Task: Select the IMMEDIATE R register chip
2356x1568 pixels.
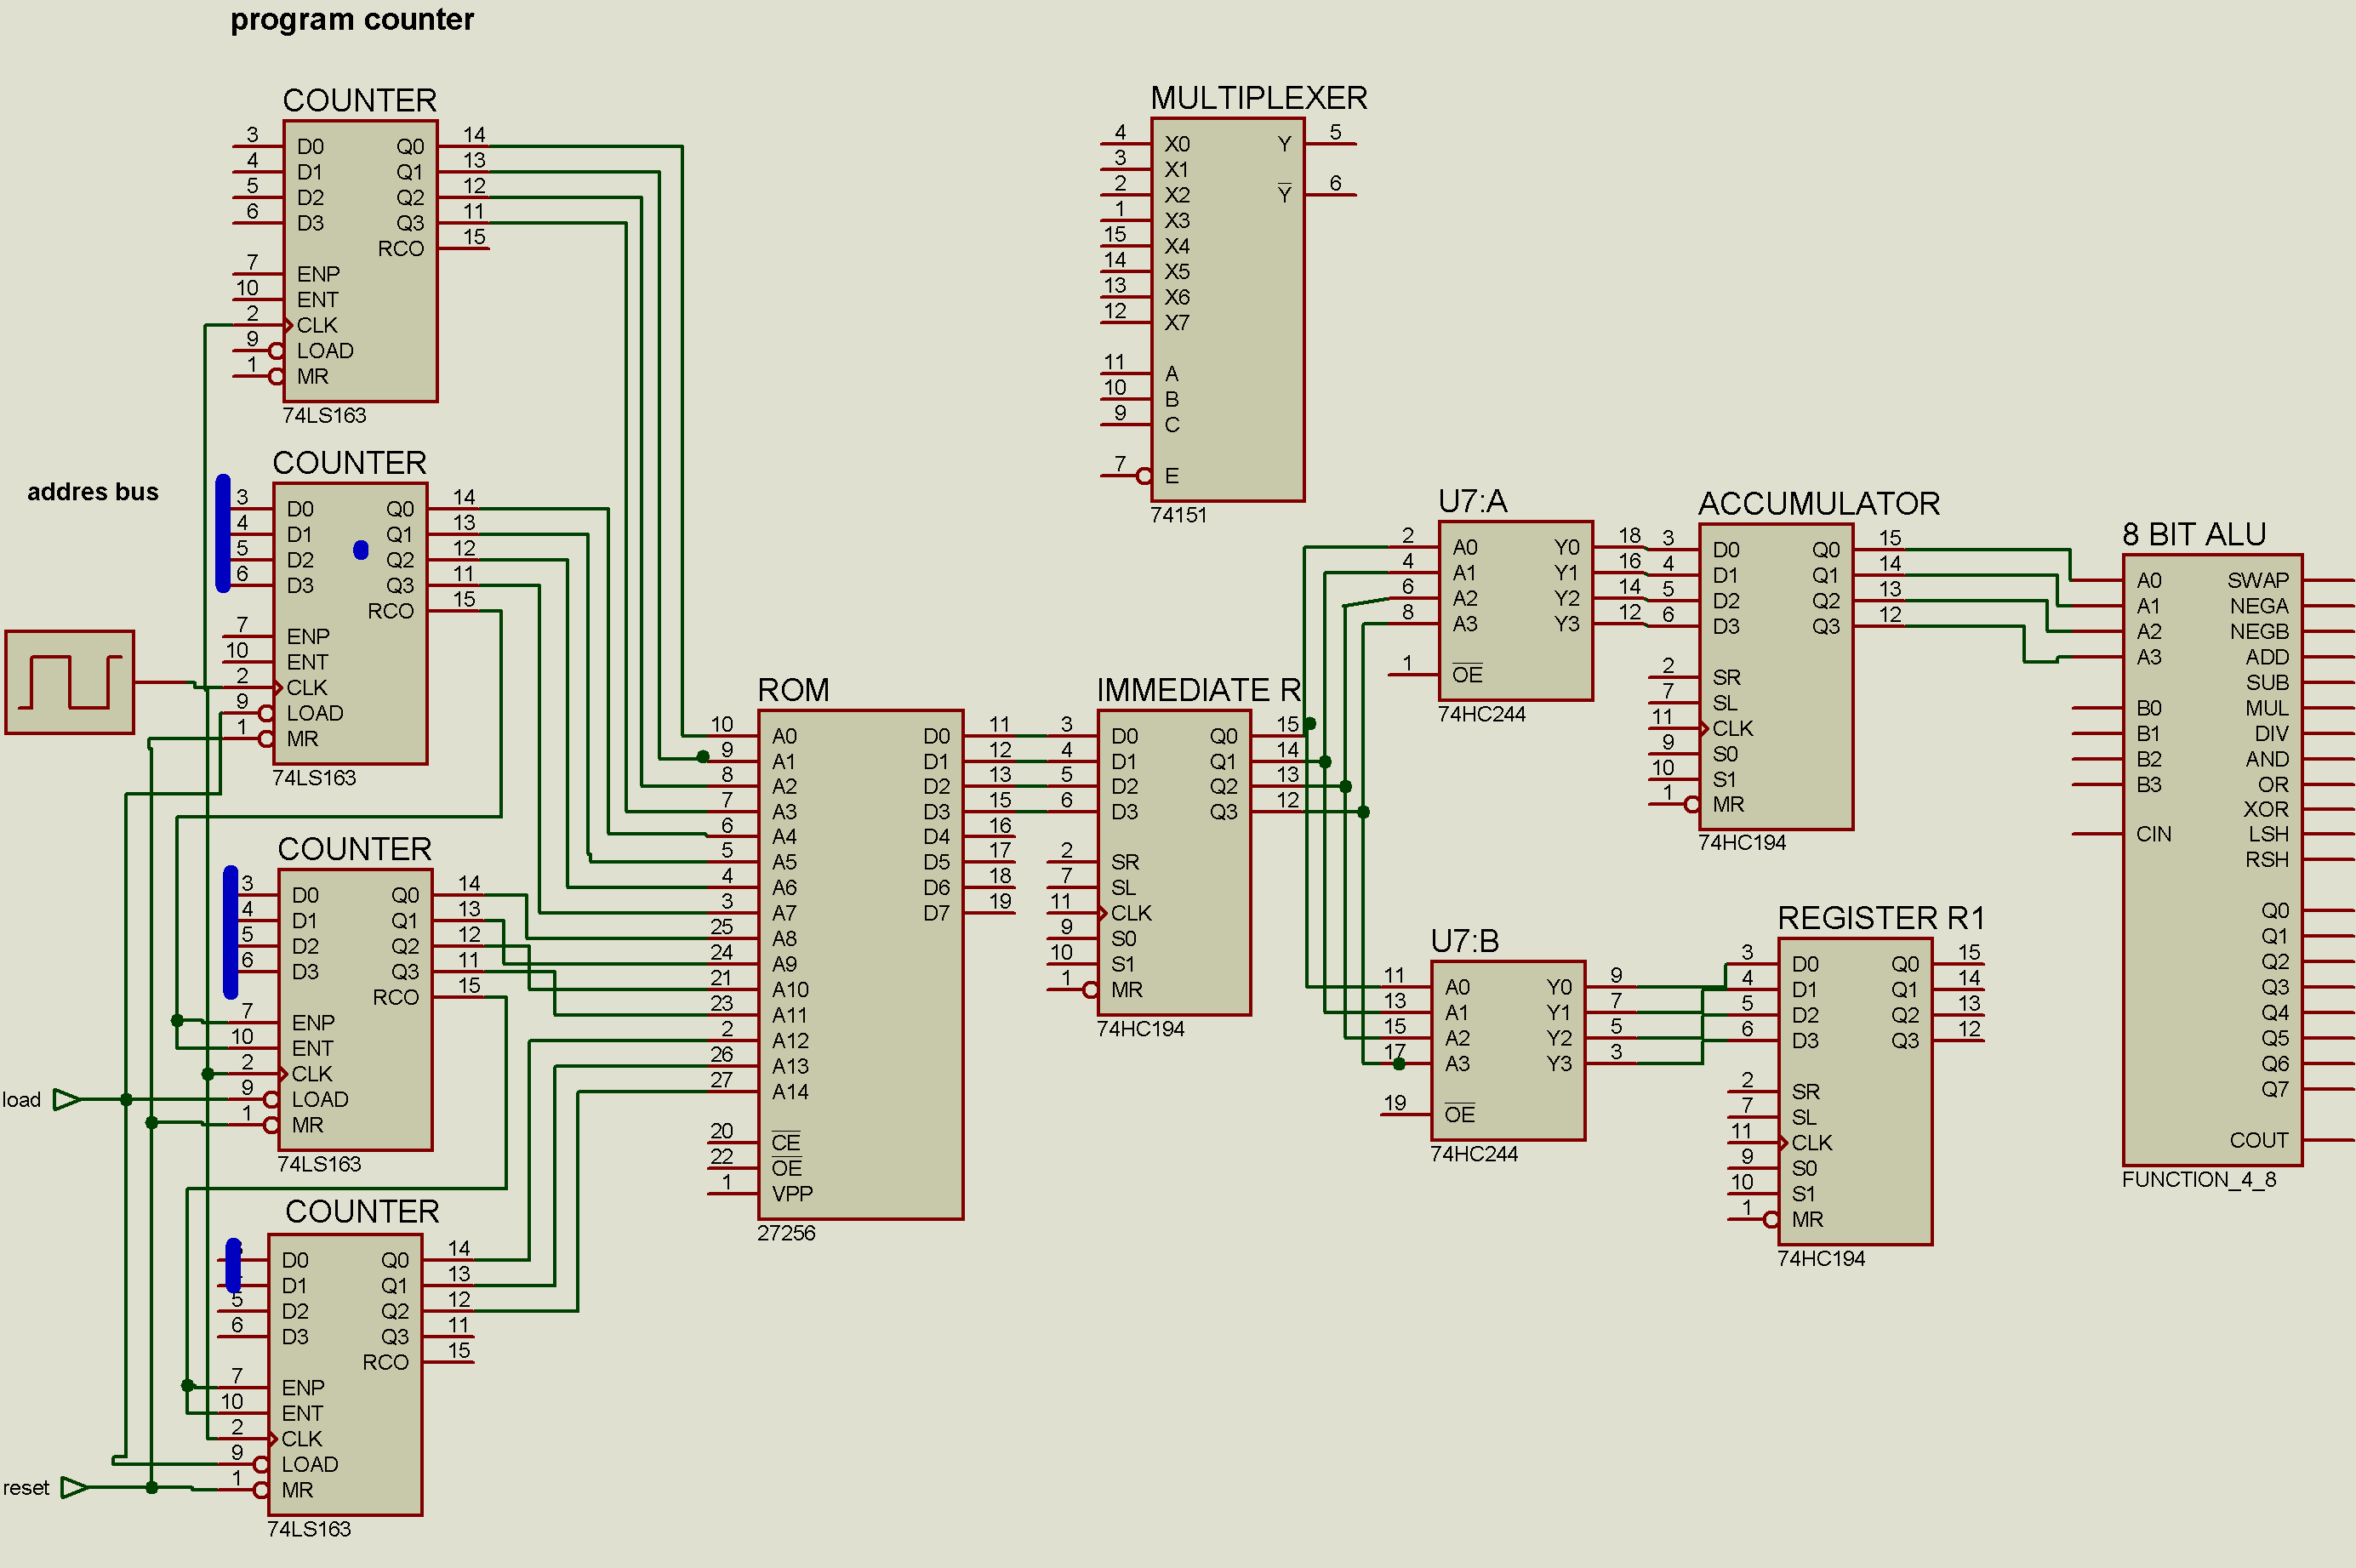Action: click(x=1174, y=863)
